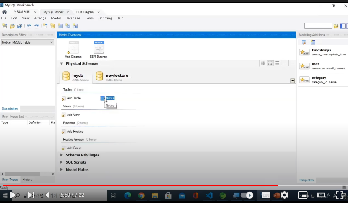Click Add Routine
This screenshot has width=348, height=203.
pos(73,132)
